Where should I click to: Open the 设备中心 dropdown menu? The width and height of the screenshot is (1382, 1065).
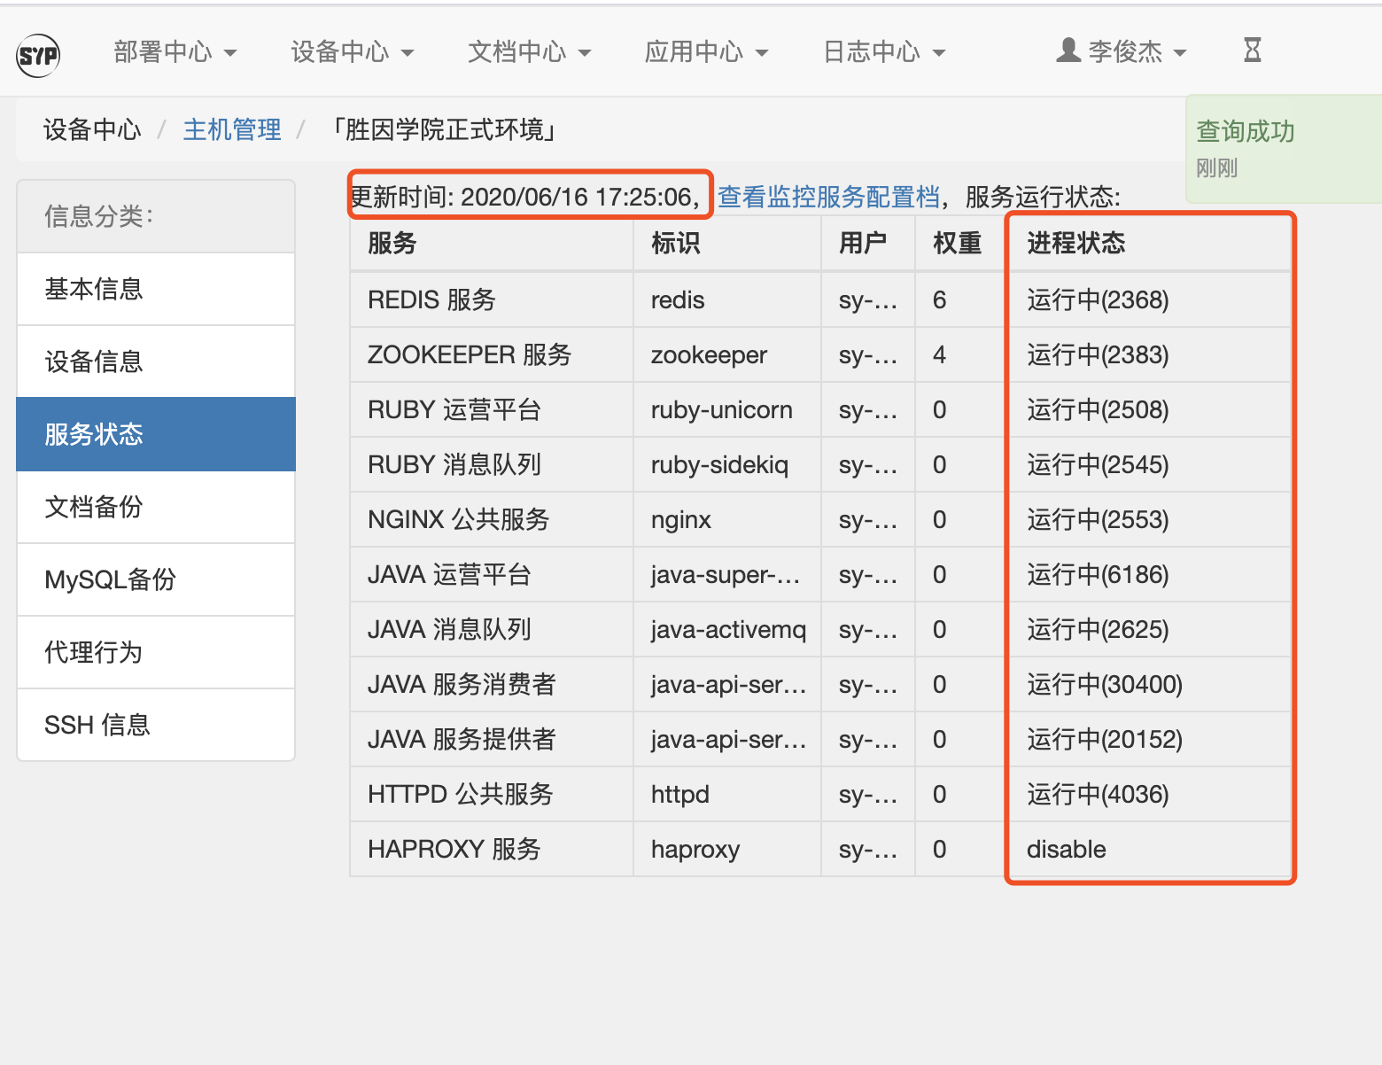(353, 52)
